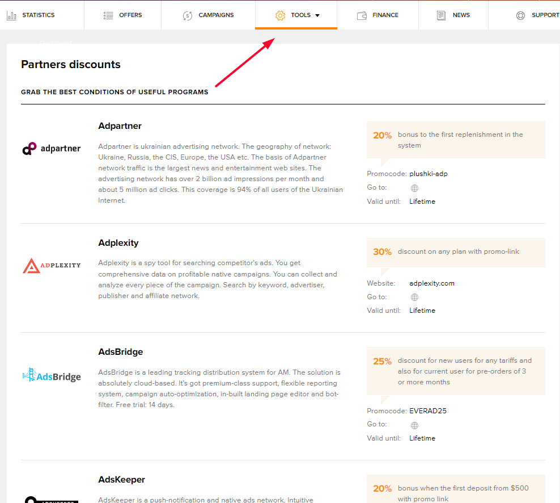
Task: Click the Adplexity logo
Action: [x=52, y=266]
